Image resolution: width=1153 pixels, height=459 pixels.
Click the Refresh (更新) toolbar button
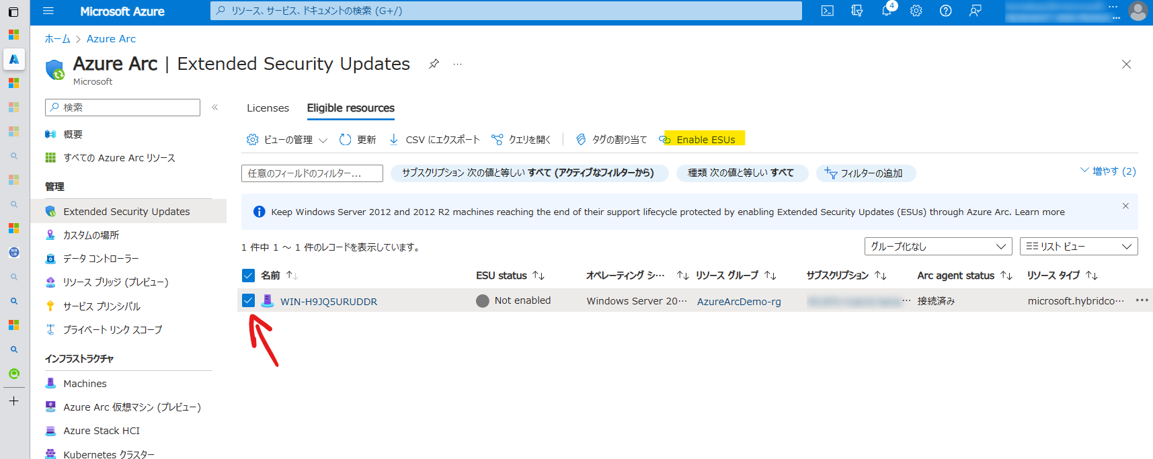[x=358, y=140]
